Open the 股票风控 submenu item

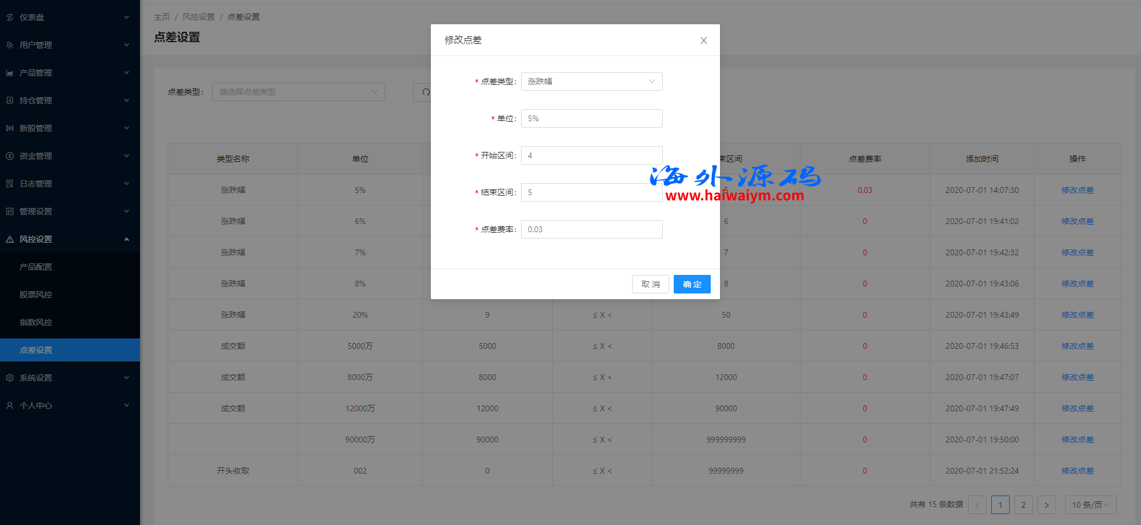coord(36,295)
